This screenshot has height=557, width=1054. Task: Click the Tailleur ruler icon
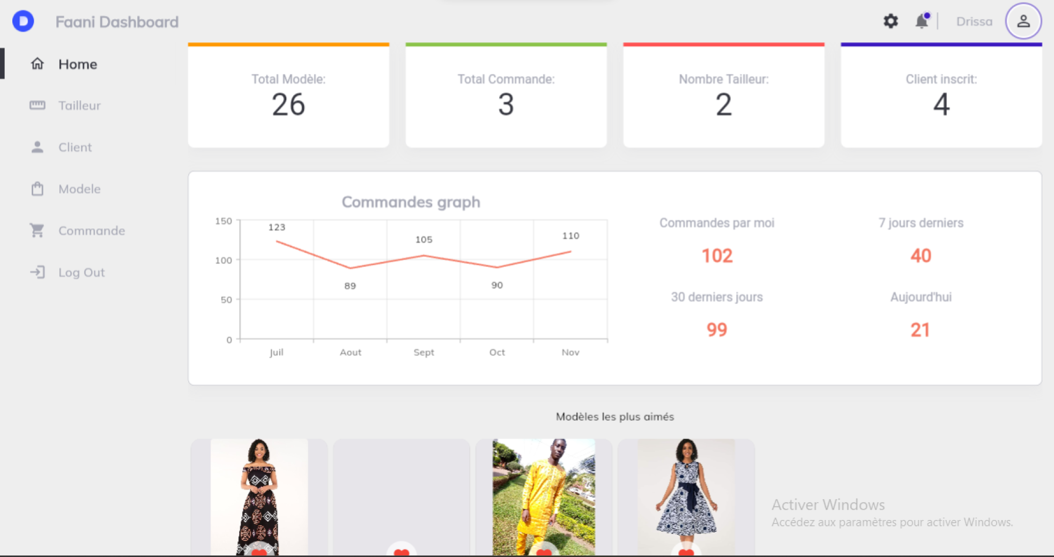click(x=37, y=105)
